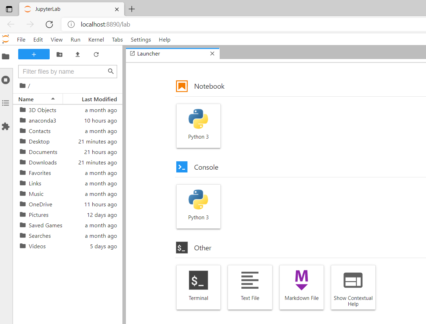Select the Contacts folder

click(x=68, y=131)
